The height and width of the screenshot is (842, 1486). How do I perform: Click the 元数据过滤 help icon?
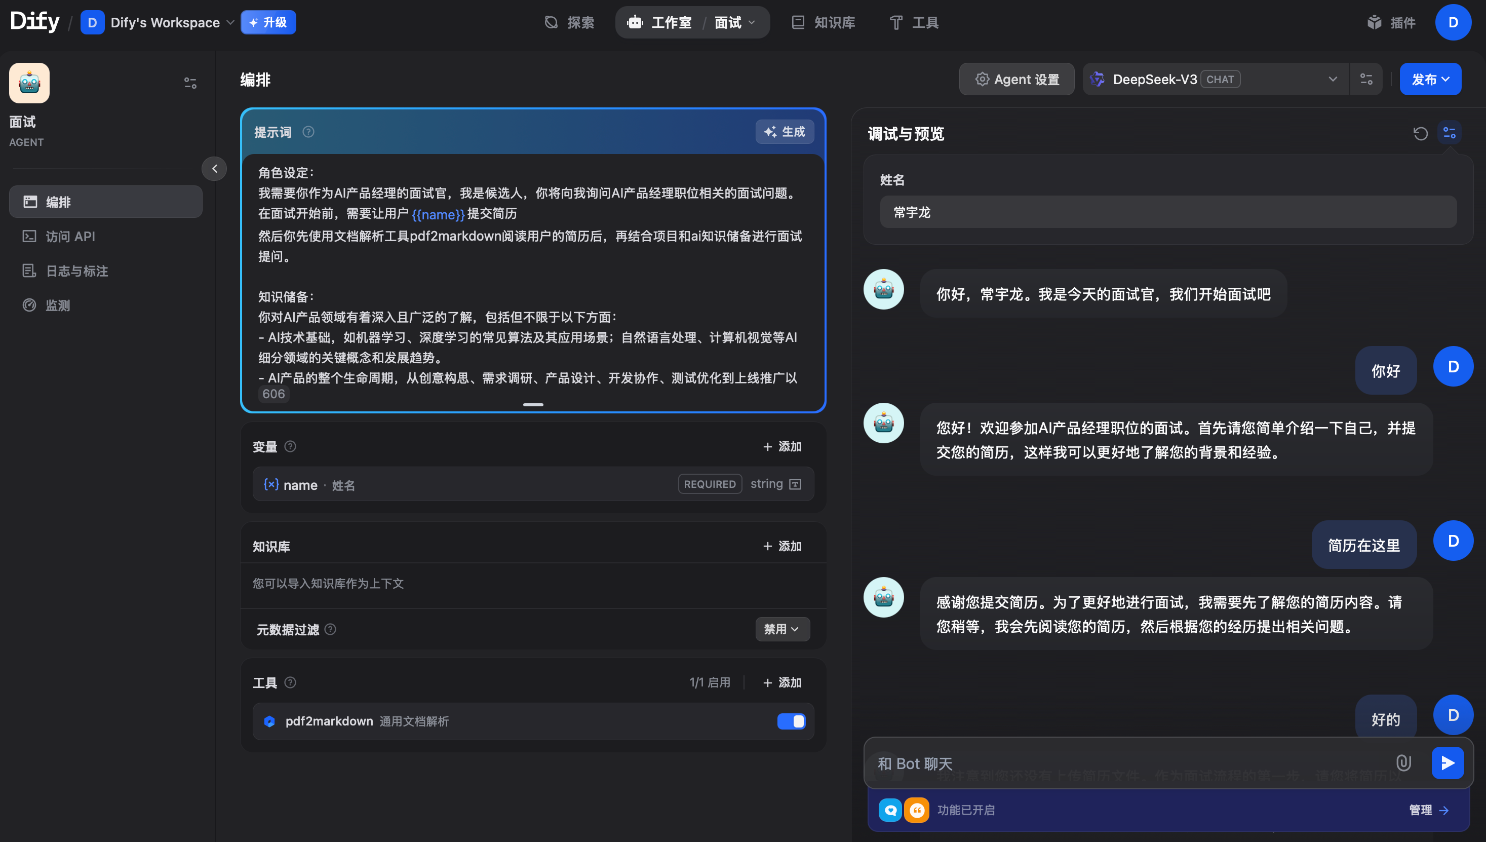pos(330,629)
